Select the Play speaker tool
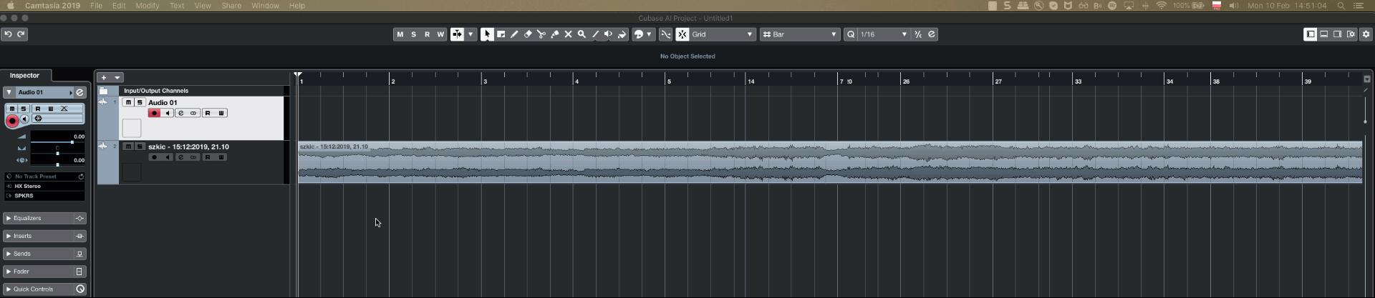 click(x=609, y=34)
